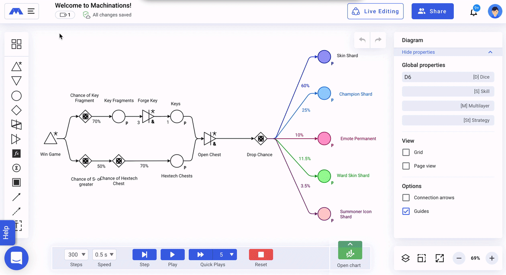Select the green Ward Skin Shard pool
The image size is (506, 275).
[324, 176]
